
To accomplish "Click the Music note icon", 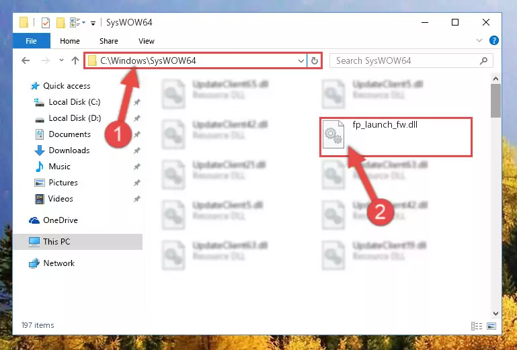I will [39, 167].
